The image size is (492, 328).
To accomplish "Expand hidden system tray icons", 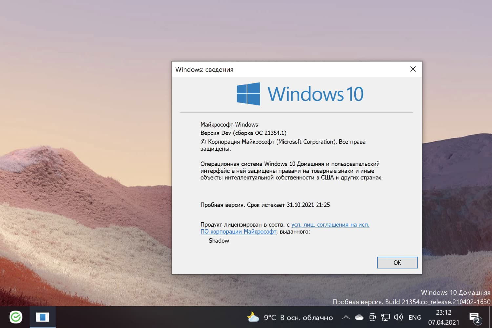I will [x=345, y=317].
